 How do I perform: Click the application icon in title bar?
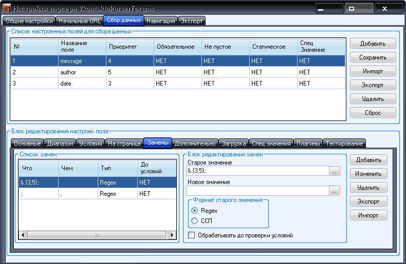(x=7, y=9)
